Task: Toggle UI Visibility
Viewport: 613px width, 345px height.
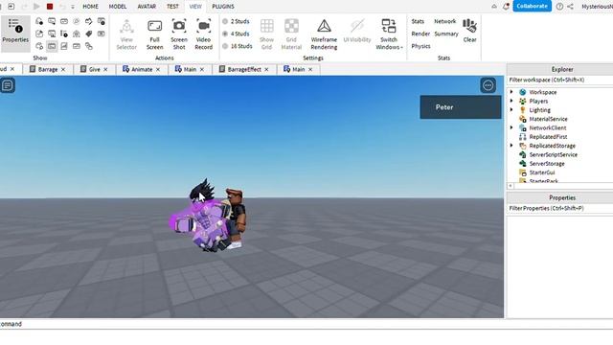Action: pos(357,32)
